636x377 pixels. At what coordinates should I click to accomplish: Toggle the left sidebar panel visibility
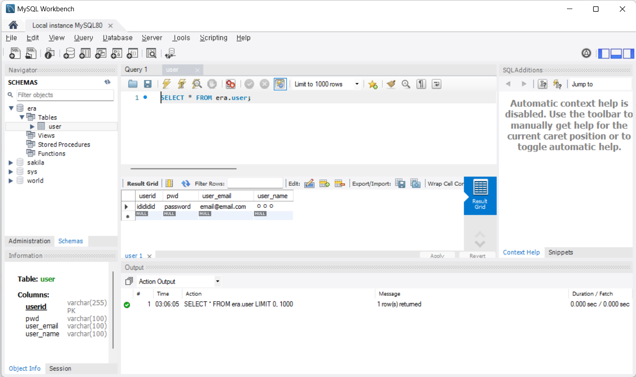tap(604, 54)
